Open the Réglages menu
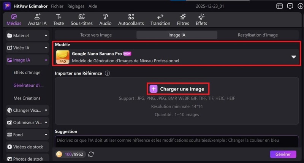The image size is (304, 163). [x=76, y=6]
